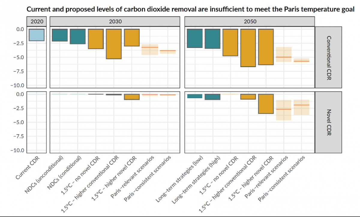The width and height of the screenshot is (360, 217).
Task: Click the Novel CDR row strip label
Action: point(328,122)
